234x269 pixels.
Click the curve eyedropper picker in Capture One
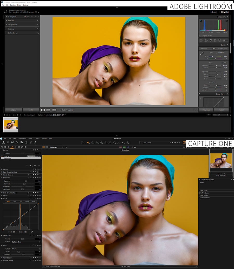pyautogui.click(x=32, y=232)
